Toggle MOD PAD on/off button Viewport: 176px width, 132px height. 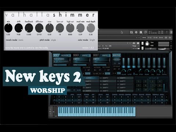117,55
